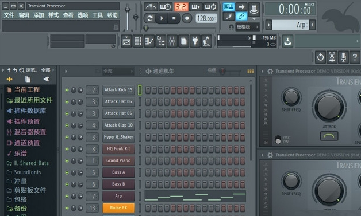The image size is (361, 216).
Task: Toggle first step of Attack Kick 15
Action: tap(148, 90)
